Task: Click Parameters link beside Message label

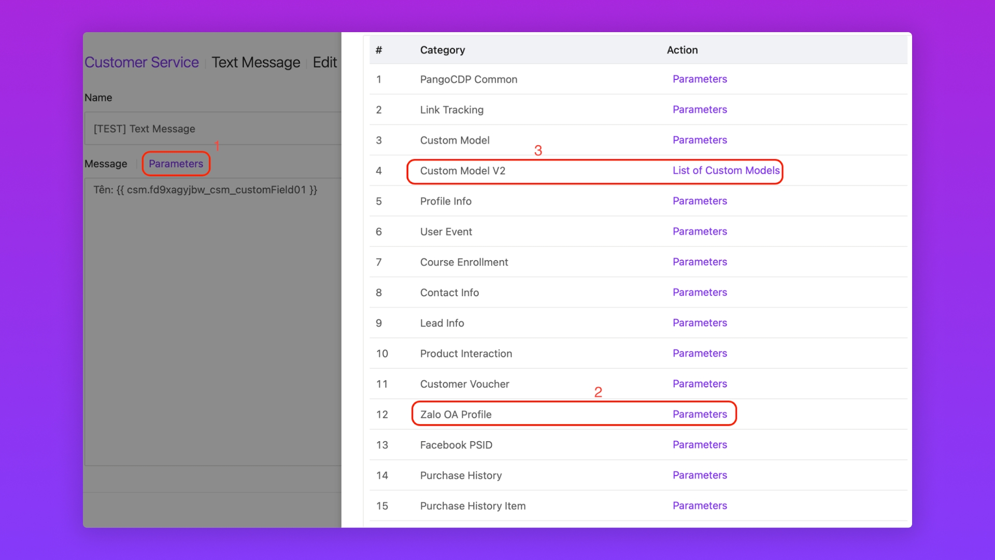Action: click(176, 164)
